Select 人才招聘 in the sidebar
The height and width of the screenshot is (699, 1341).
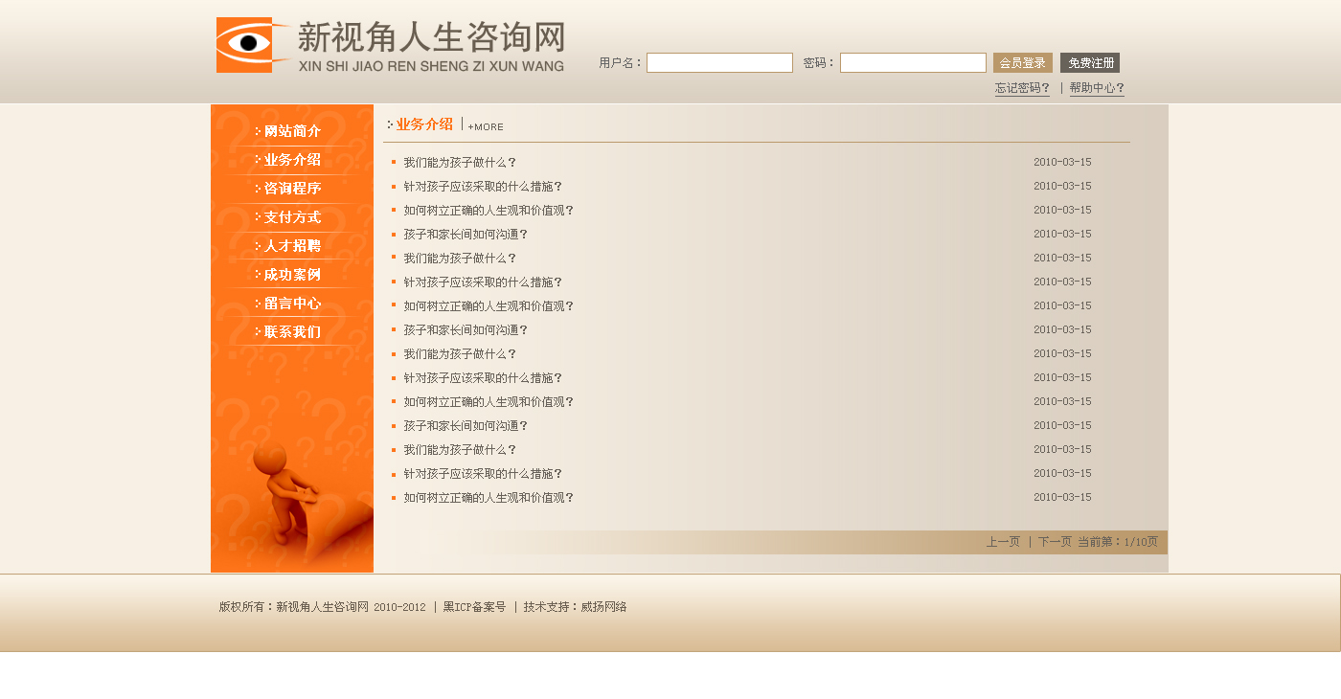292,246
